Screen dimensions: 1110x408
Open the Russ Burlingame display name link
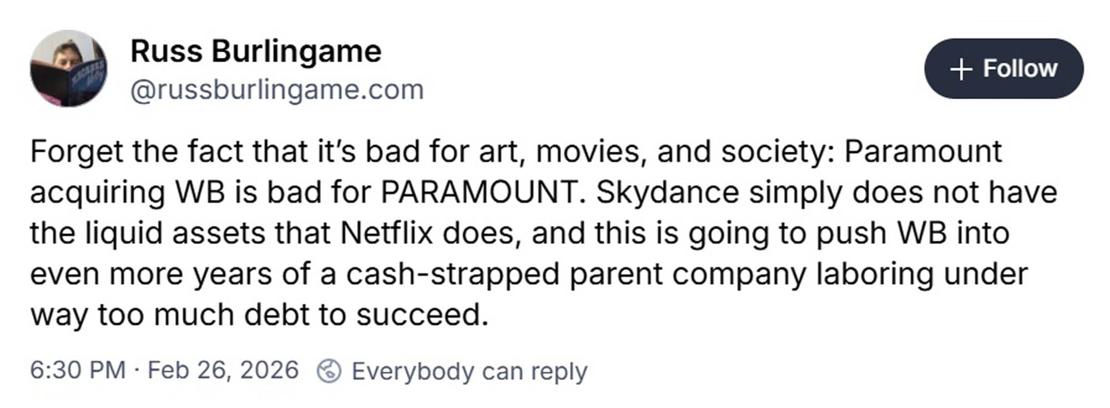click(x=256, y=52)
